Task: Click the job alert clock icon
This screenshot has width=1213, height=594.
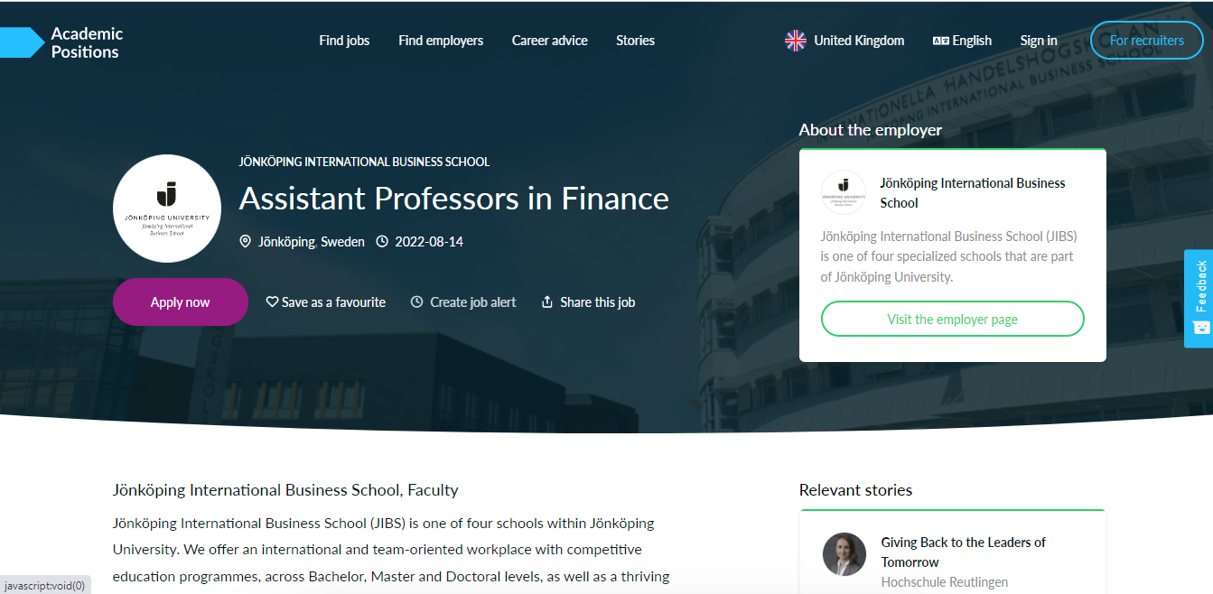Action: (416, 302)
